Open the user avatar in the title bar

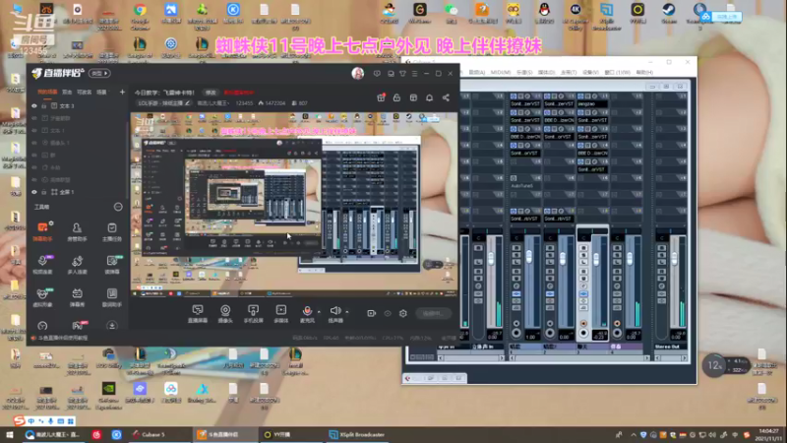[x=358, y=73]
